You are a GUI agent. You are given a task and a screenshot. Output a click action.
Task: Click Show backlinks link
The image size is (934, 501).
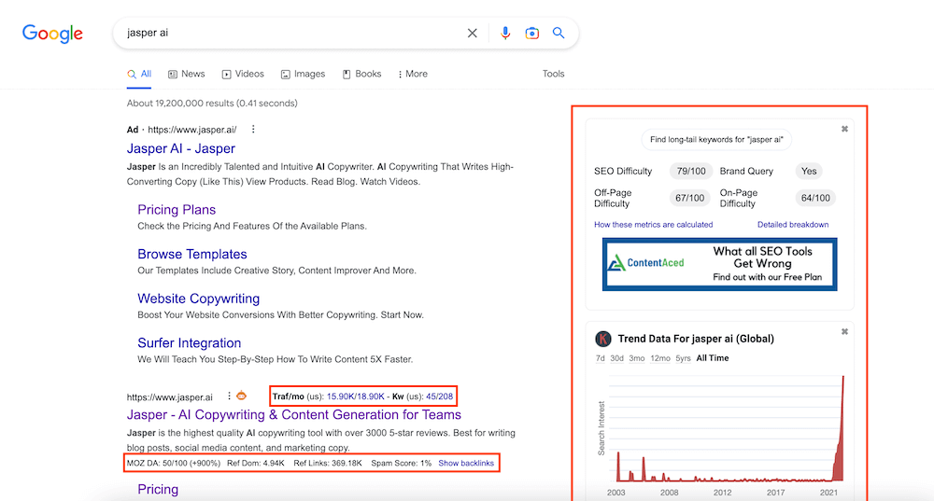(466, 463)
